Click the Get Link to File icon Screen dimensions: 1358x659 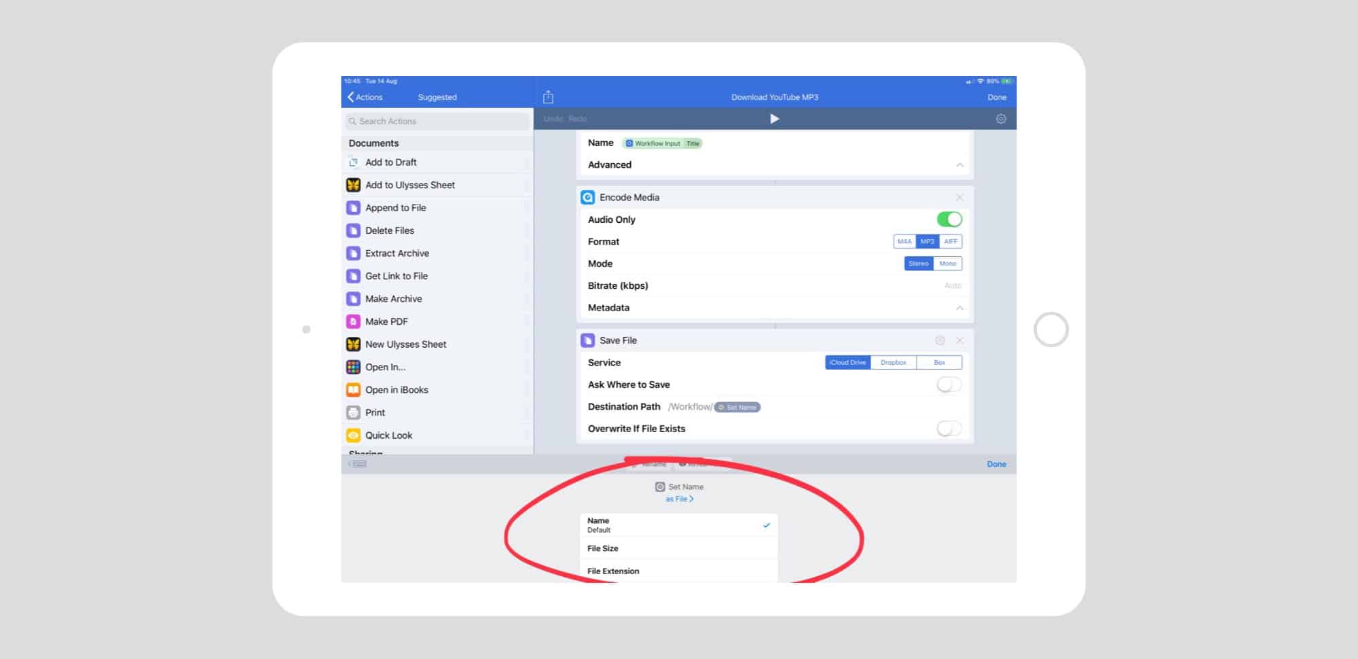(x=353, y=276)
